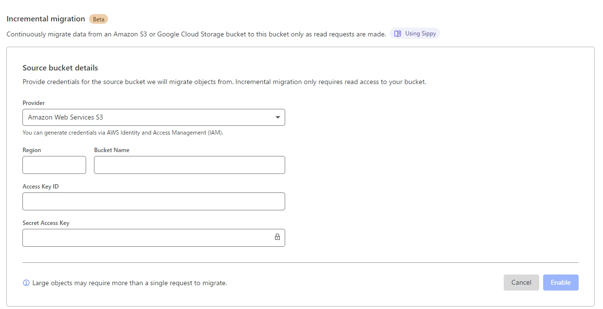Click the Access Key ID label
The width and height of the screenshot is (603, 309).
tap(40, 187)
